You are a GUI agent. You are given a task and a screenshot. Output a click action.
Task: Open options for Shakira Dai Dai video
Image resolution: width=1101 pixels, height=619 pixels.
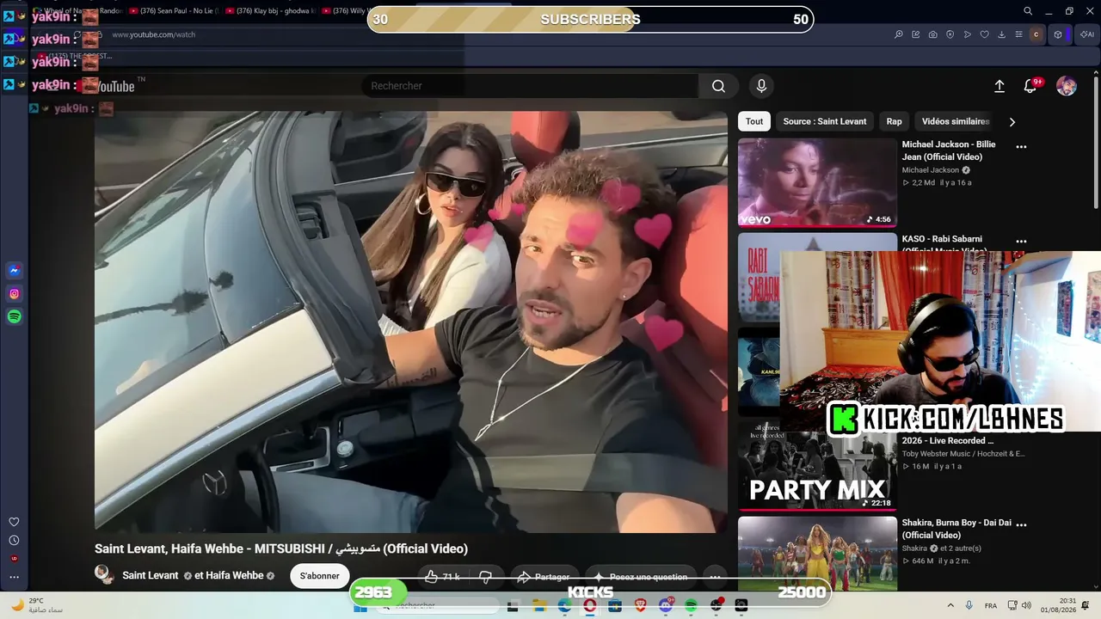(x=1021, y=525)
